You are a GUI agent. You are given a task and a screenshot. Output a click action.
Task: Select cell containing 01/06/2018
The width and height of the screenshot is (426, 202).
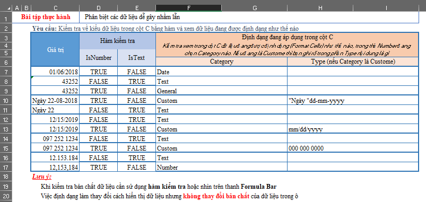(x=55, y=72)
